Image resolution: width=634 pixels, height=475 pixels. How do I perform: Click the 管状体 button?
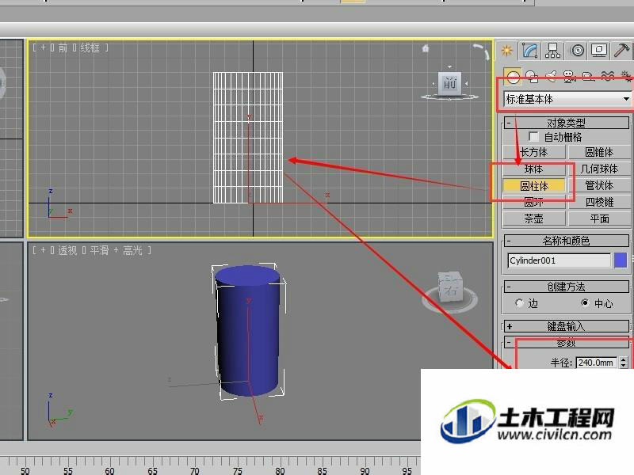[599, 186]
